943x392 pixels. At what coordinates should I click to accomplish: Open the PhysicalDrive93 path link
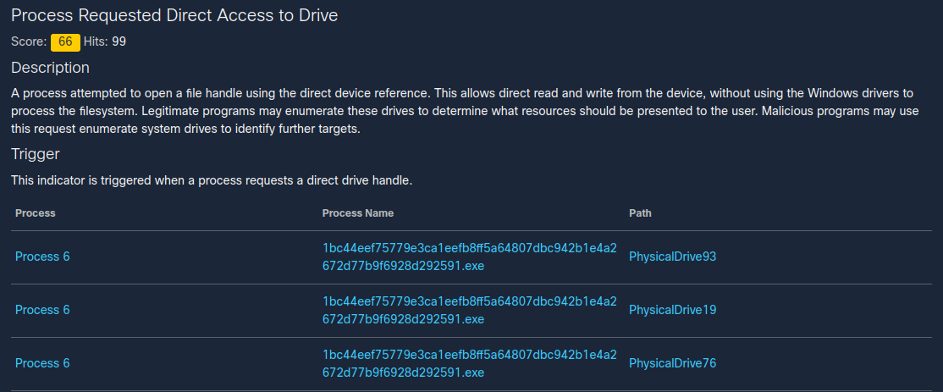tap(672, 257)
